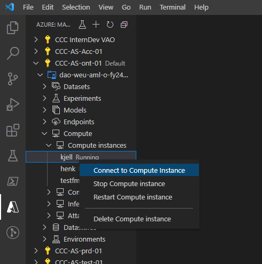Open the File menu

[x=28, y=7]
